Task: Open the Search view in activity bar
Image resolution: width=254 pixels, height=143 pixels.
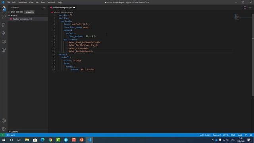Action: coord(4,17)
